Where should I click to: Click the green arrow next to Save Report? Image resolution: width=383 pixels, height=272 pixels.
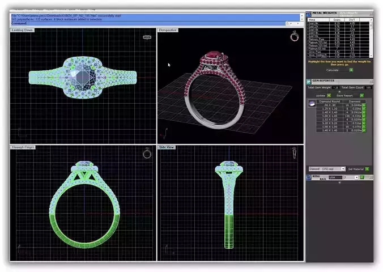(361, 96)
